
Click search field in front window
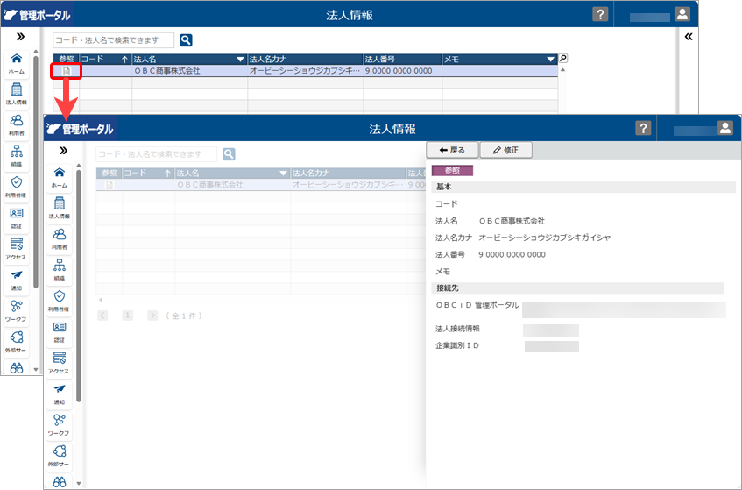coord(157,154)
